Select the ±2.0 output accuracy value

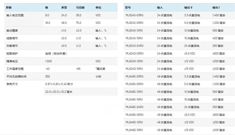(79, 31)
